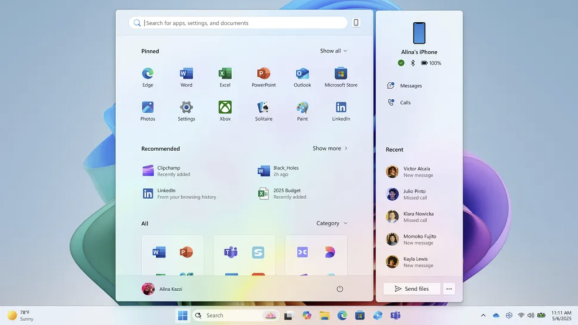578x325 pixels.
Task: Click OneDrive cloud icon in system tray
Action: point(496,315)
